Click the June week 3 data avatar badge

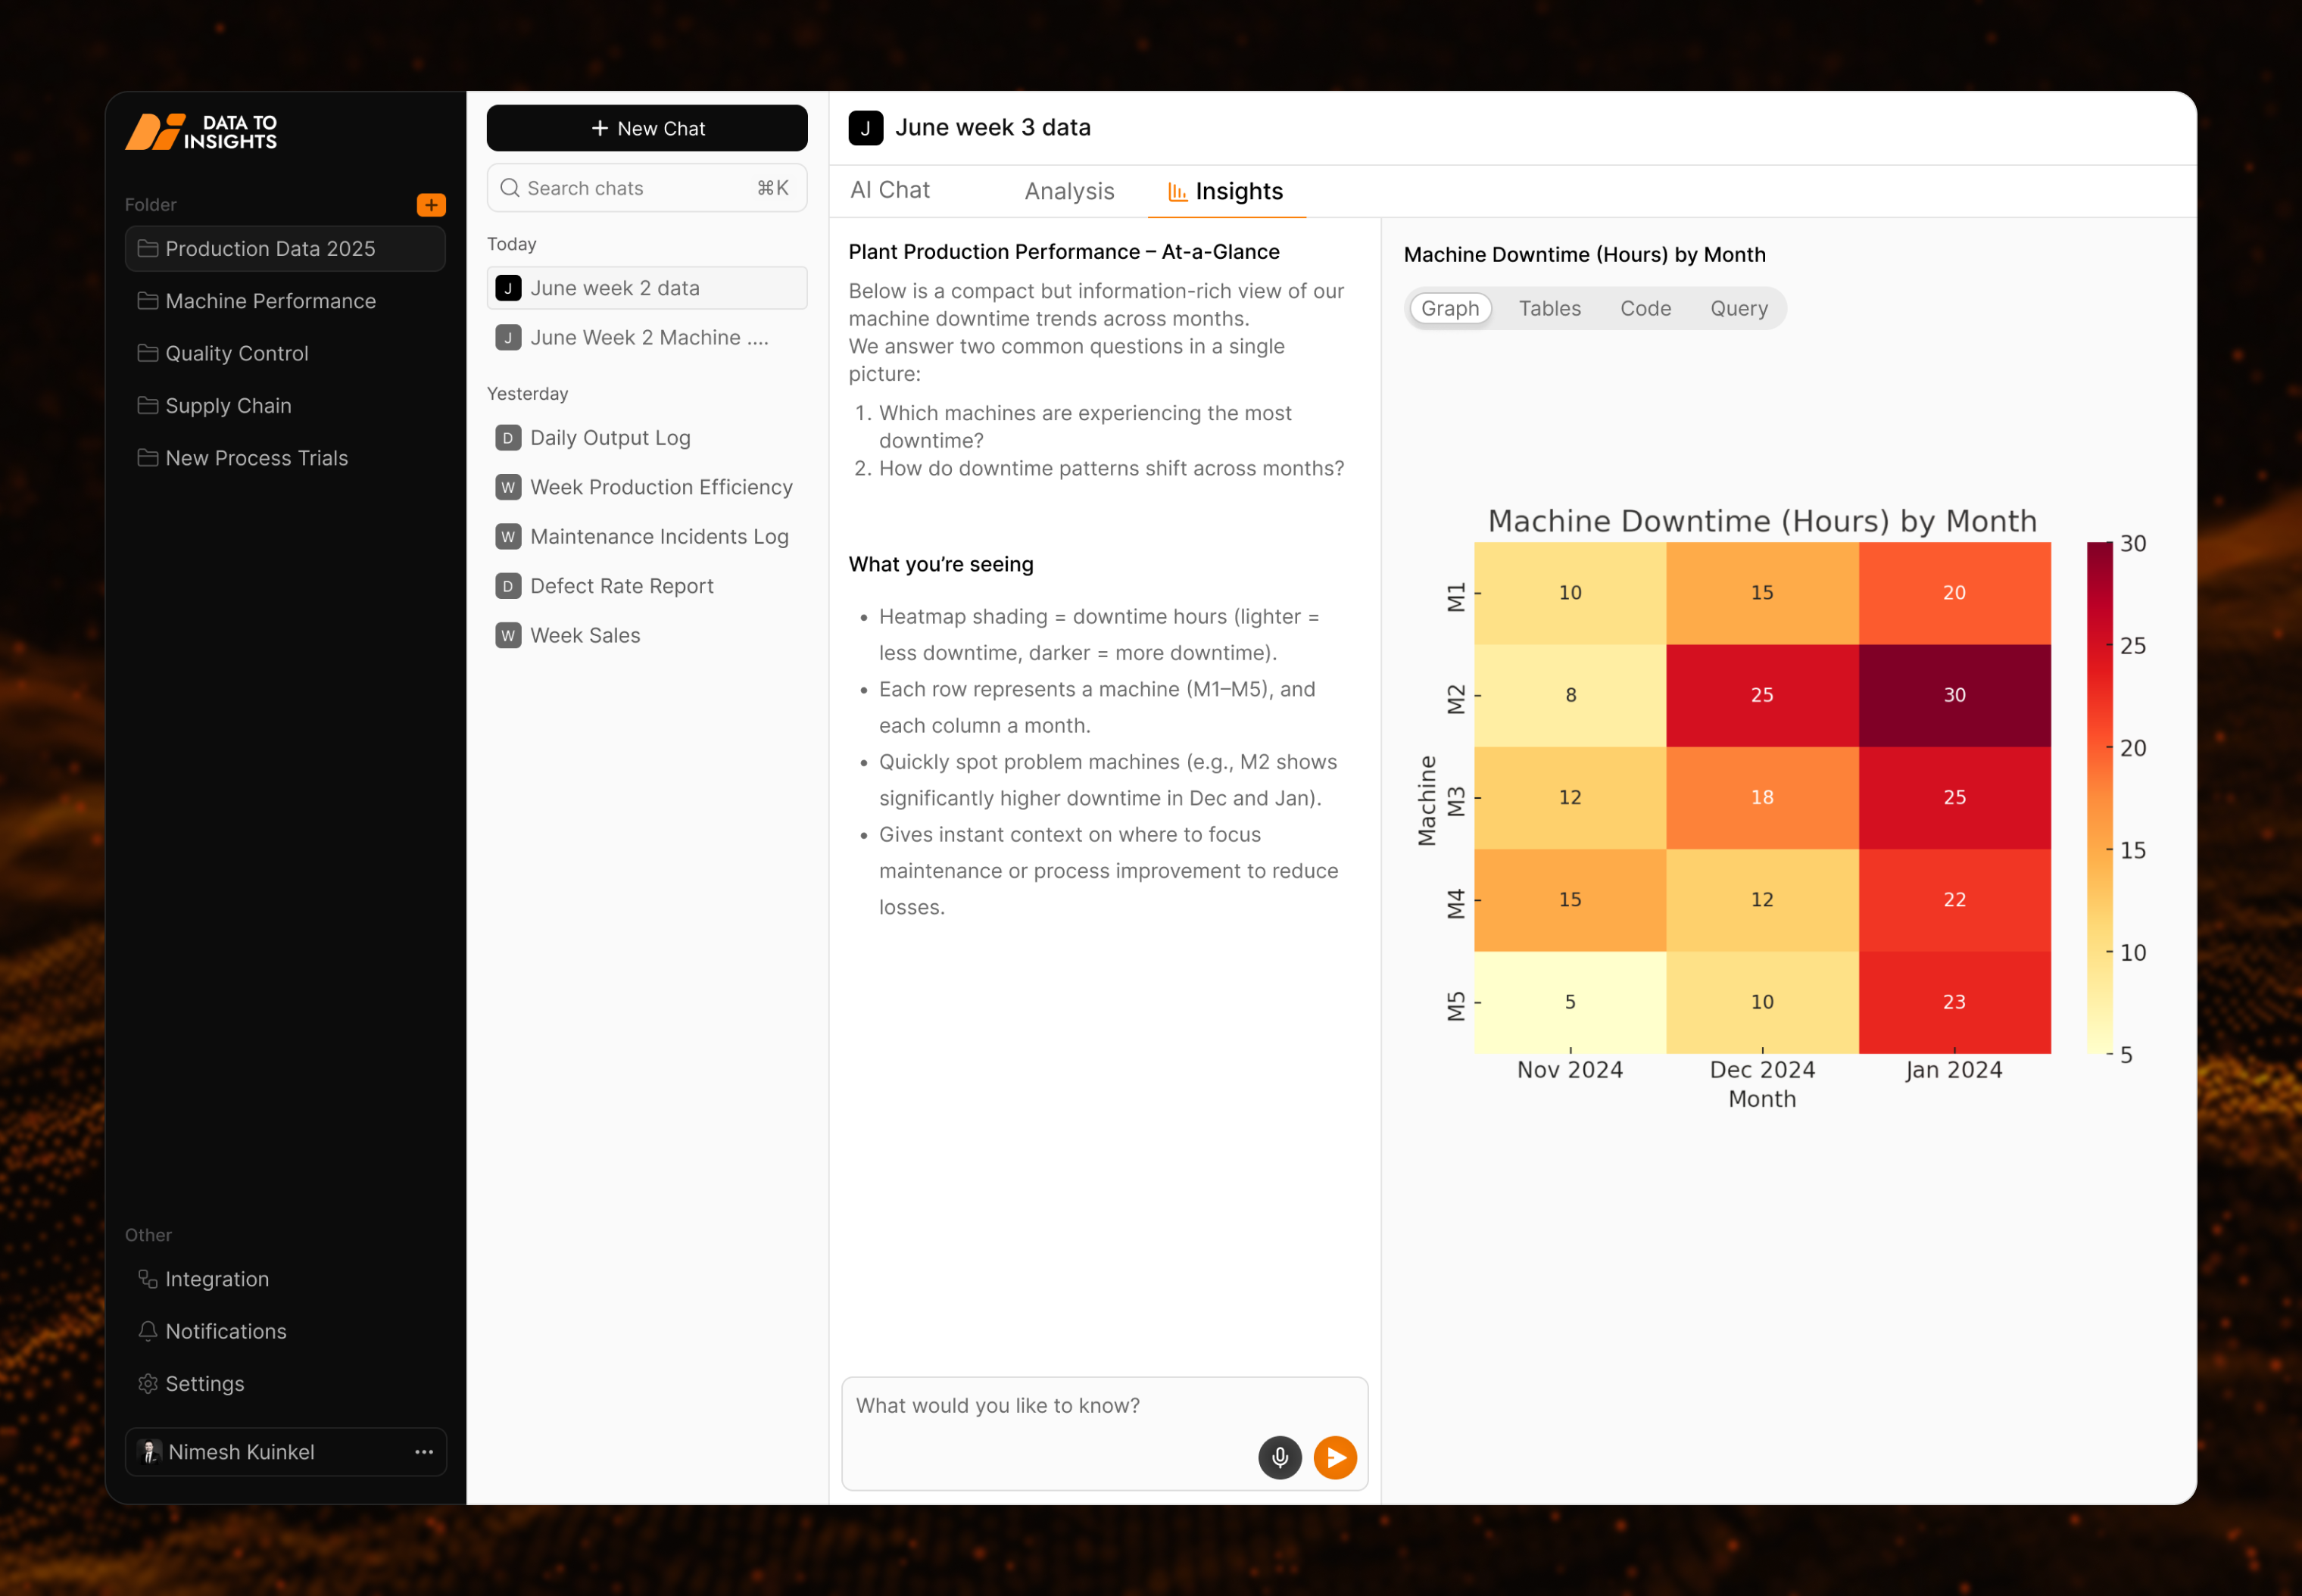pyautogui.click(x=866, y=127)
